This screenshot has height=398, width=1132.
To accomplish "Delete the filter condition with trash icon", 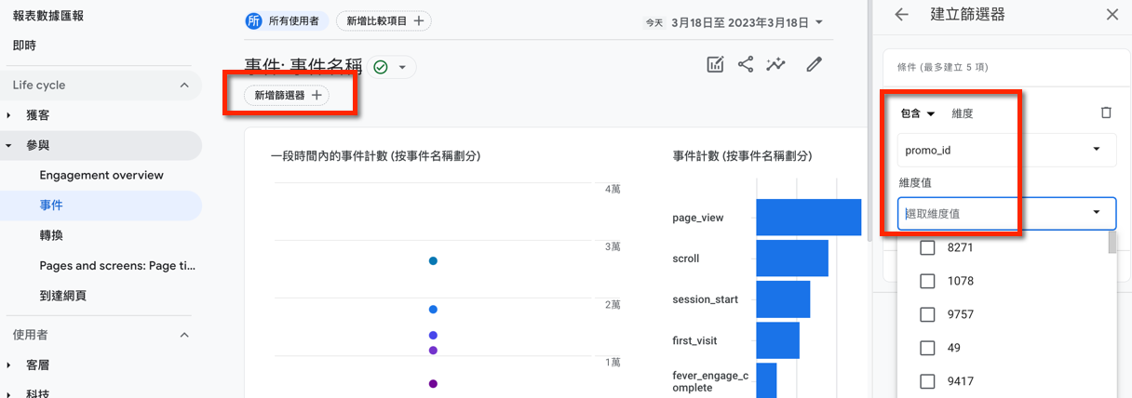I will (1106, 113).
